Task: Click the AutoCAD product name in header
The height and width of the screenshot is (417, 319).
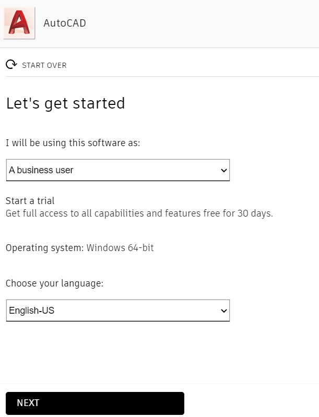Action: (x=65, y=23)
